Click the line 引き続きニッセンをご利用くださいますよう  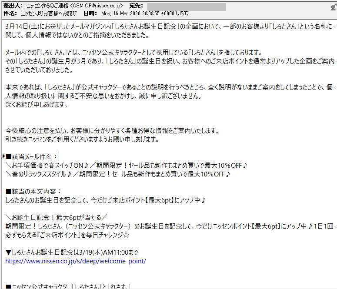(82, 139)
